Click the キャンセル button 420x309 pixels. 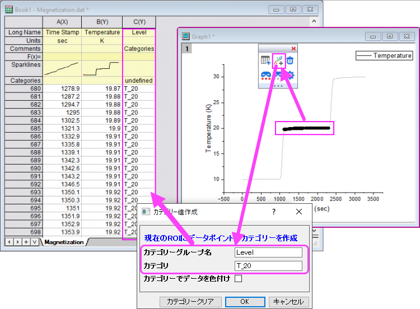click(x=289, y=302)
